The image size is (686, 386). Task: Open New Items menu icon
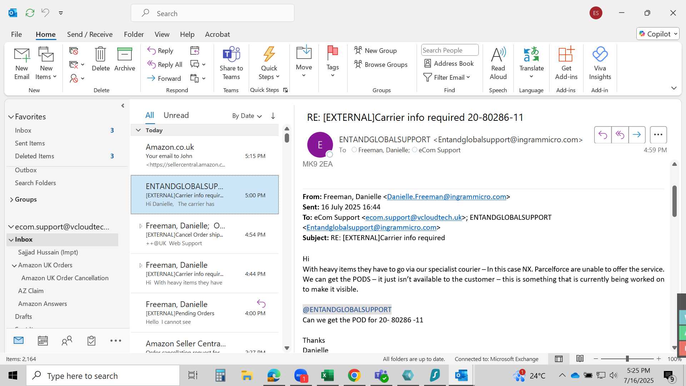click(46, 64)
